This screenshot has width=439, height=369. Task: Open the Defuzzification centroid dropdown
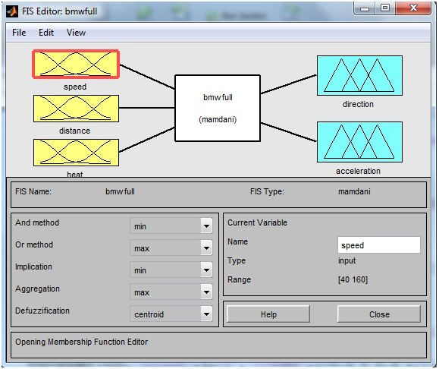pyautogui.click(x=171, y=314)
